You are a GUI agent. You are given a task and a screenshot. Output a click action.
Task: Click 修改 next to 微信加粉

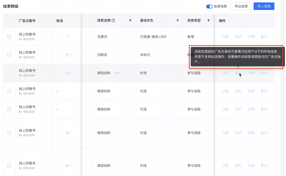tap(117, 73)
